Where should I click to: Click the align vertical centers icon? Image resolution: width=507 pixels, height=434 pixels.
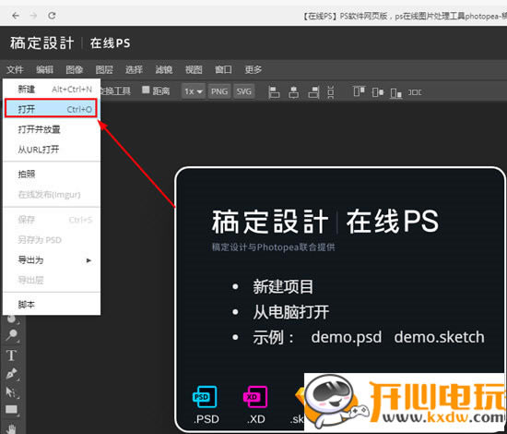click(x=378, y=92)
